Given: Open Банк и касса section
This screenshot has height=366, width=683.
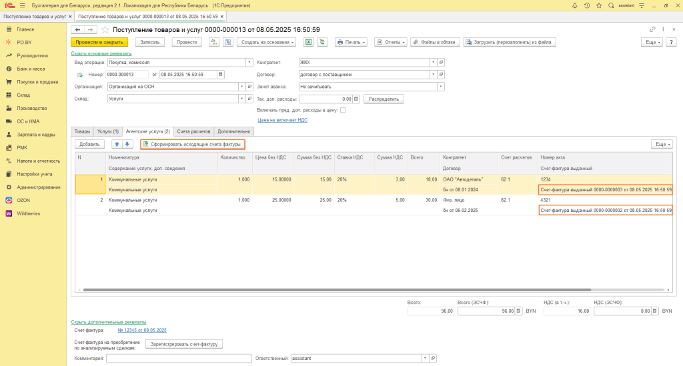Looking at the screenshot, I should coord(31,69).
